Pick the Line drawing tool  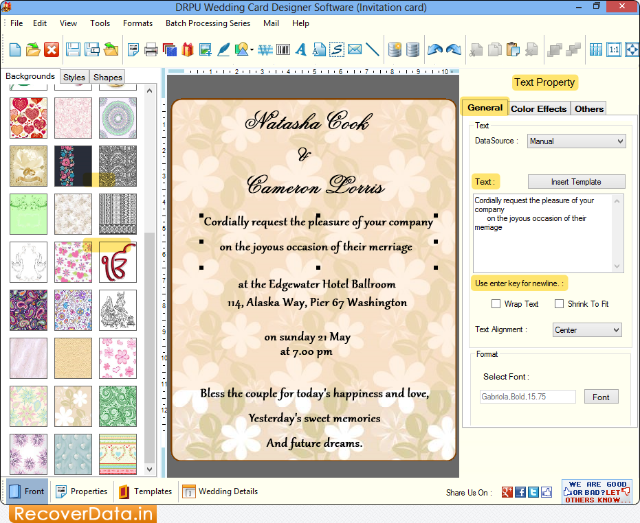[x=372, y=49]
